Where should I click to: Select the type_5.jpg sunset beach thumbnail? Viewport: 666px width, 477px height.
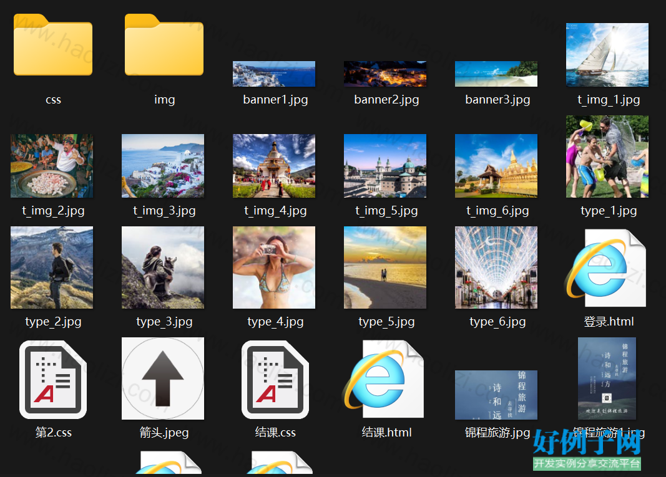tap(385, 267)
